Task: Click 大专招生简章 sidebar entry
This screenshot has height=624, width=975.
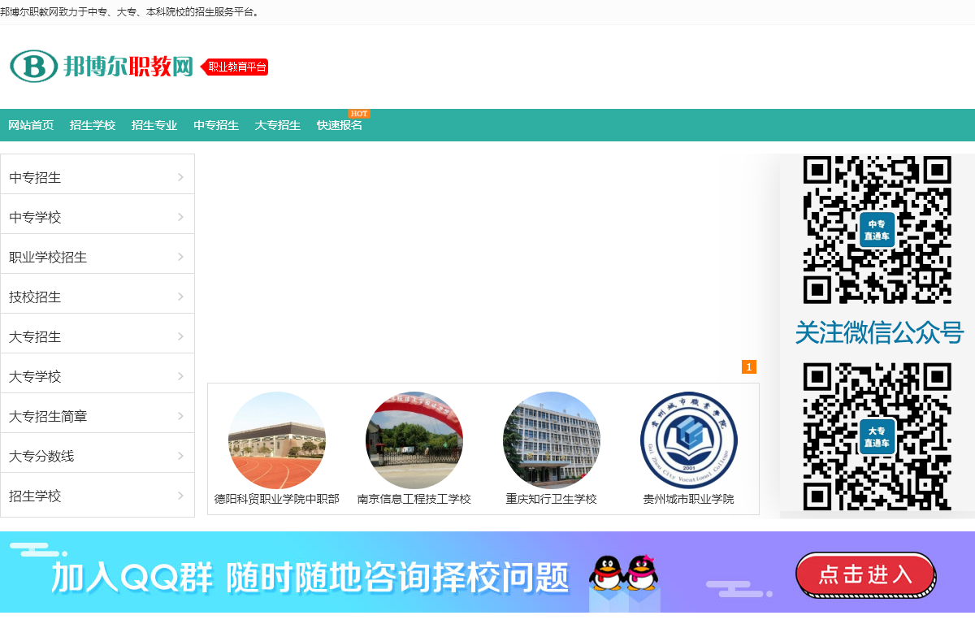Action: click(48, 416)
